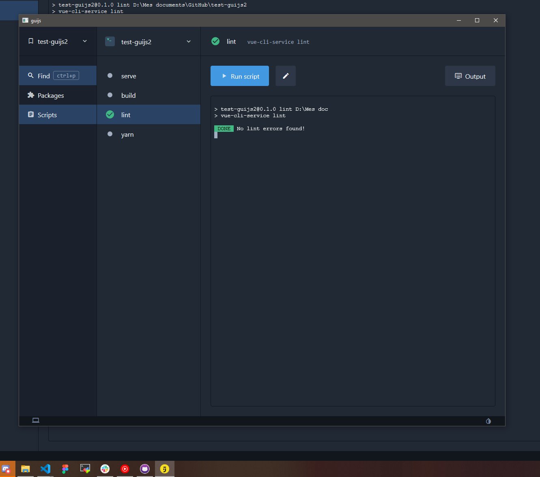Open the package dropdown next to terminal icon
Viewport: 540px width, 477px height.
click(x=188, y=41)
